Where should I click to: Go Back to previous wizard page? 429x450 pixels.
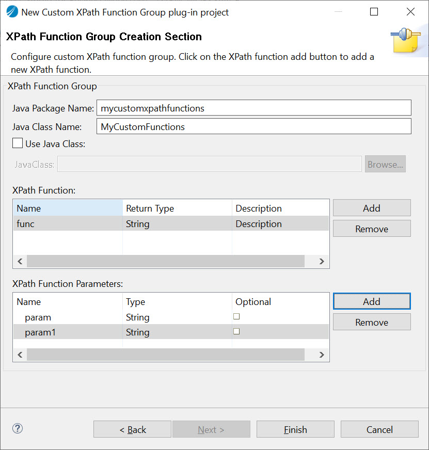[x=132, y=429]
